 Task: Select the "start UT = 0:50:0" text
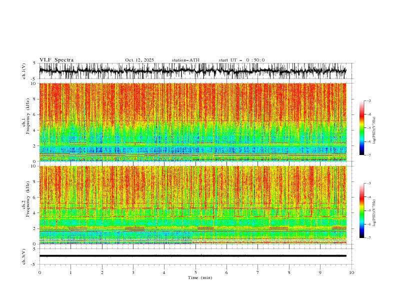(x=241, y=60)
